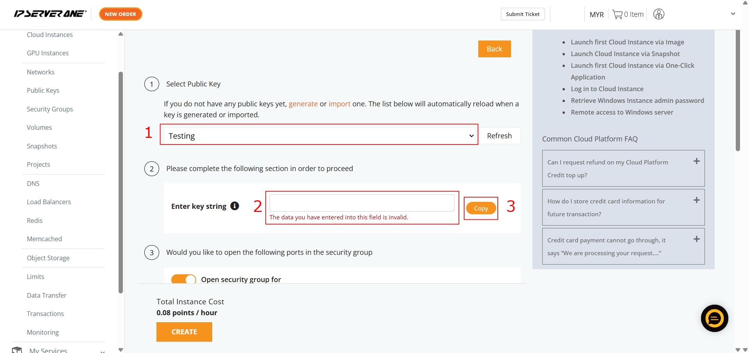The width and height of the screenshot is (749, 353).
Task: Click the sidebar scroll down arrow
Action: 121,349
